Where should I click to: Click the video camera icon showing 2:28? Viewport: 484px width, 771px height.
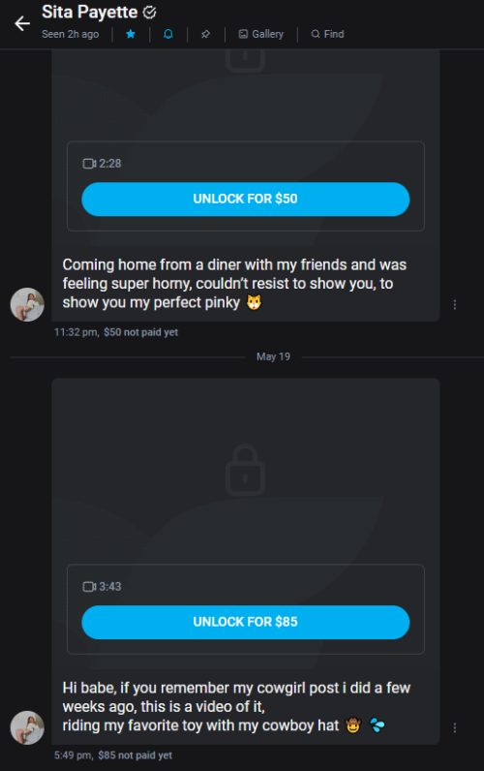point(89,164)
